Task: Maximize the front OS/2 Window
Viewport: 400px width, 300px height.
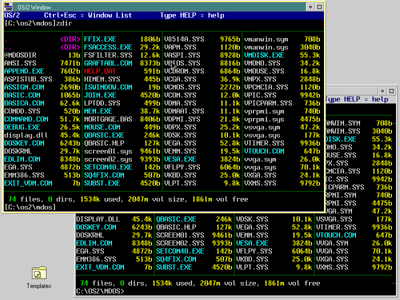Action: click(x=319, y=7)
